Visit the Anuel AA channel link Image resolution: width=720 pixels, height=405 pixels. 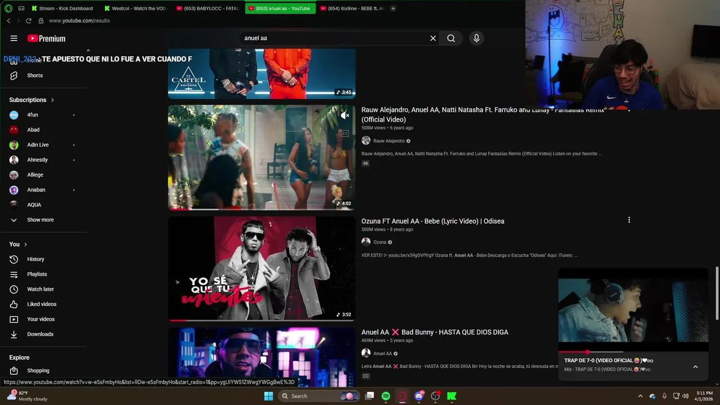382,353
